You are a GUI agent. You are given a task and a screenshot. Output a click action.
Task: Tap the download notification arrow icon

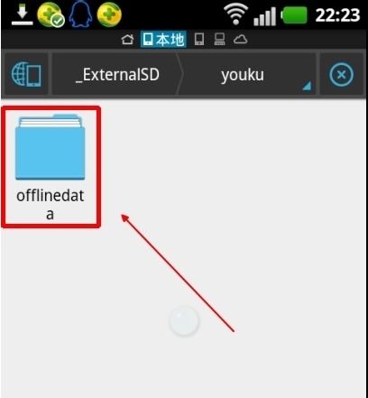coord(22,15)
